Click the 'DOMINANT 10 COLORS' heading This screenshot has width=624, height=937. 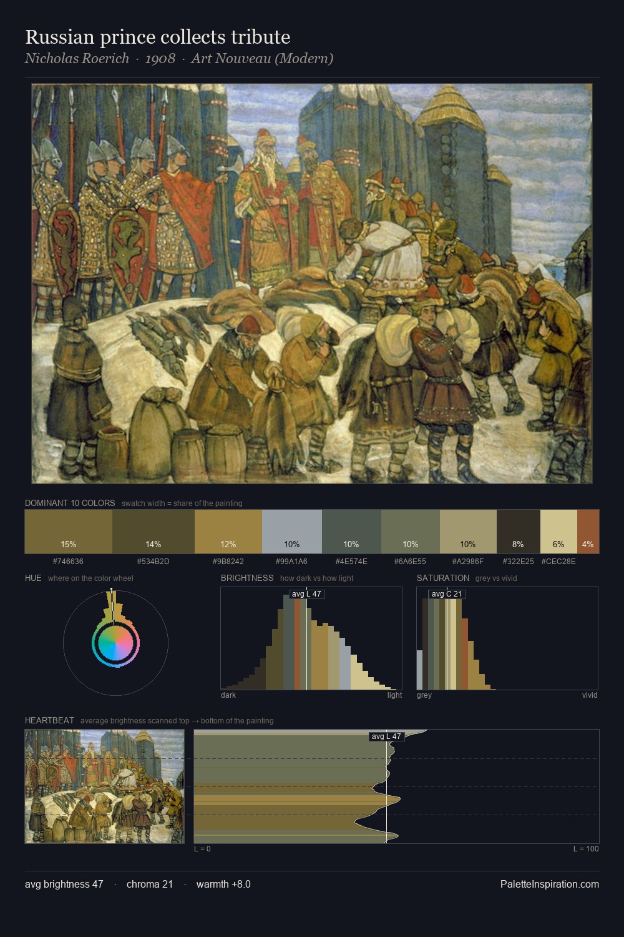click(x=70, y=503)
